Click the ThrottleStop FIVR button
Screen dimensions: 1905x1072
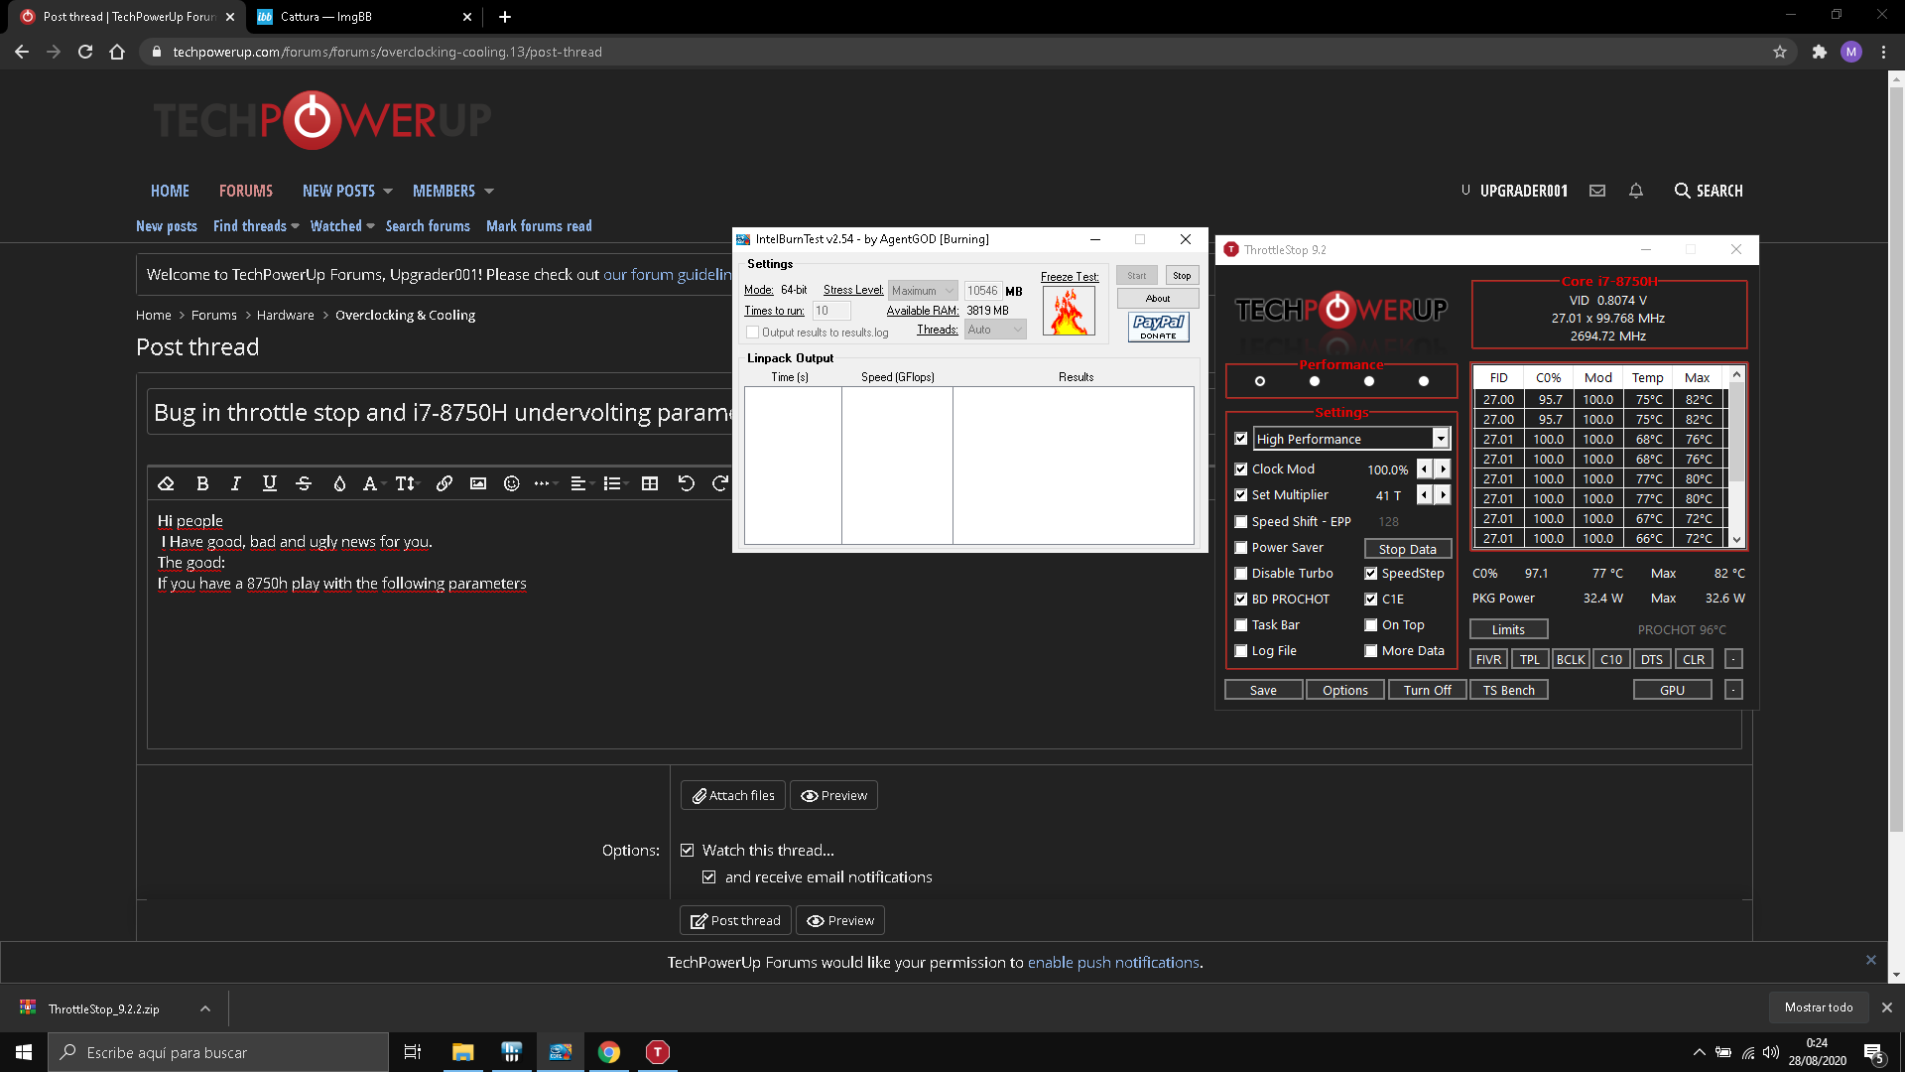tap(1487, 658)
